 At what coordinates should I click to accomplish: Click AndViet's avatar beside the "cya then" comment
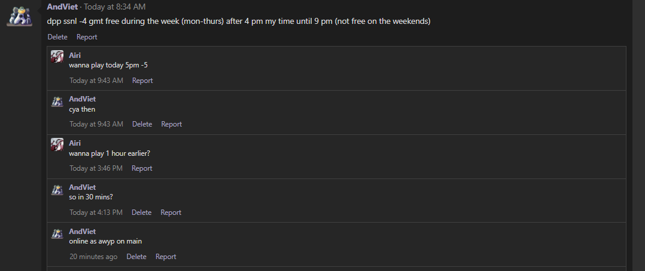pos(57,101)
